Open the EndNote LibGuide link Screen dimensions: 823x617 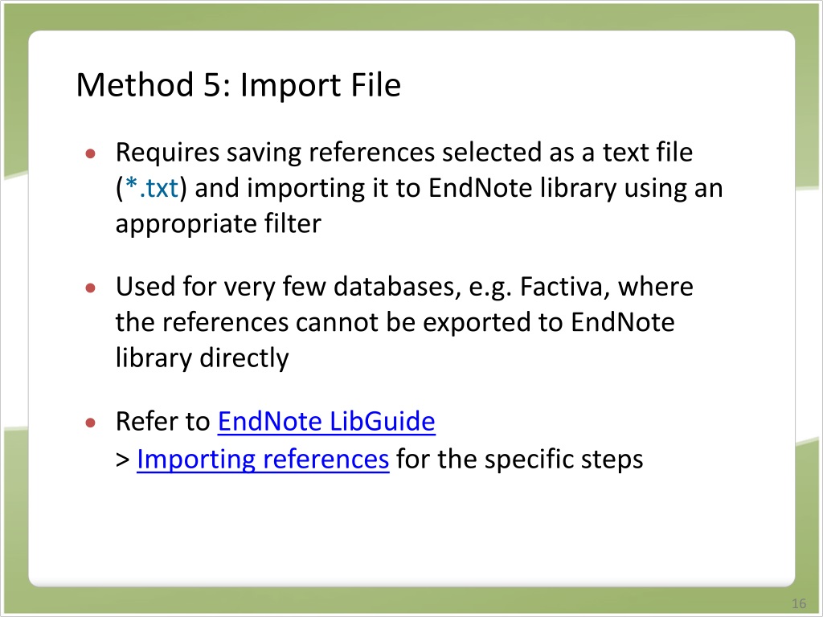[x=326, y=421]
